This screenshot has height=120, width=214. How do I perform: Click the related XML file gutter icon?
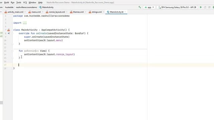point(9,30)
